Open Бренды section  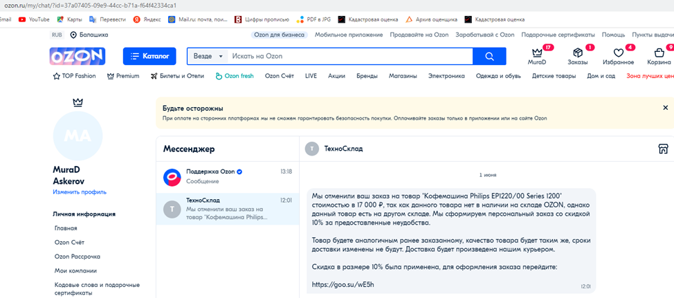point(367,76)
